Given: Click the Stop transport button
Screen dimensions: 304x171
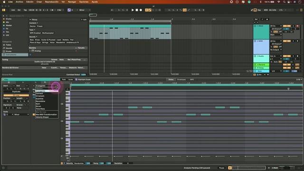Looking at the screenshot, I should [137, 10].
